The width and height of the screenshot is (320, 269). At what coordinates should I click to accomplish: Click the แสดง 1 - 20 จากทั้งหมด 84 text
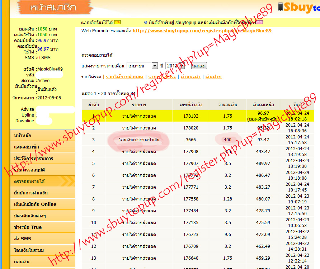point(109,94)
